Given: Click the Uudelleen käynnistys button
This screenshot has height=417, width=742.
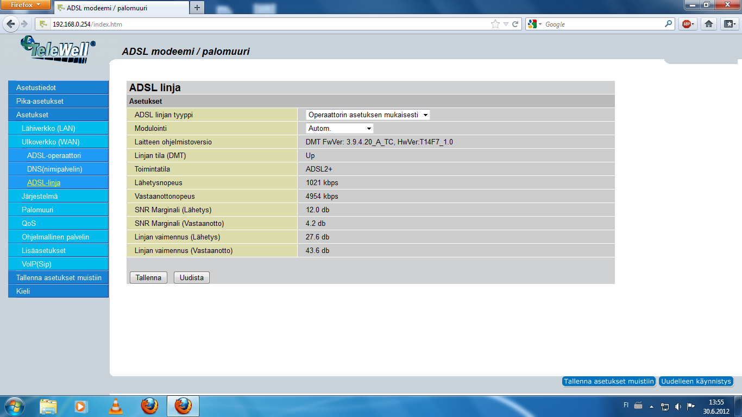Looking at the screenshot, I should tap(696, 381).
